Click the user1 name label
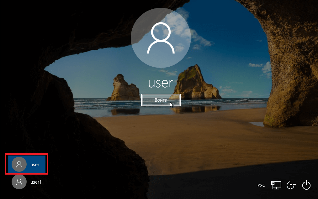 [35, 182]
